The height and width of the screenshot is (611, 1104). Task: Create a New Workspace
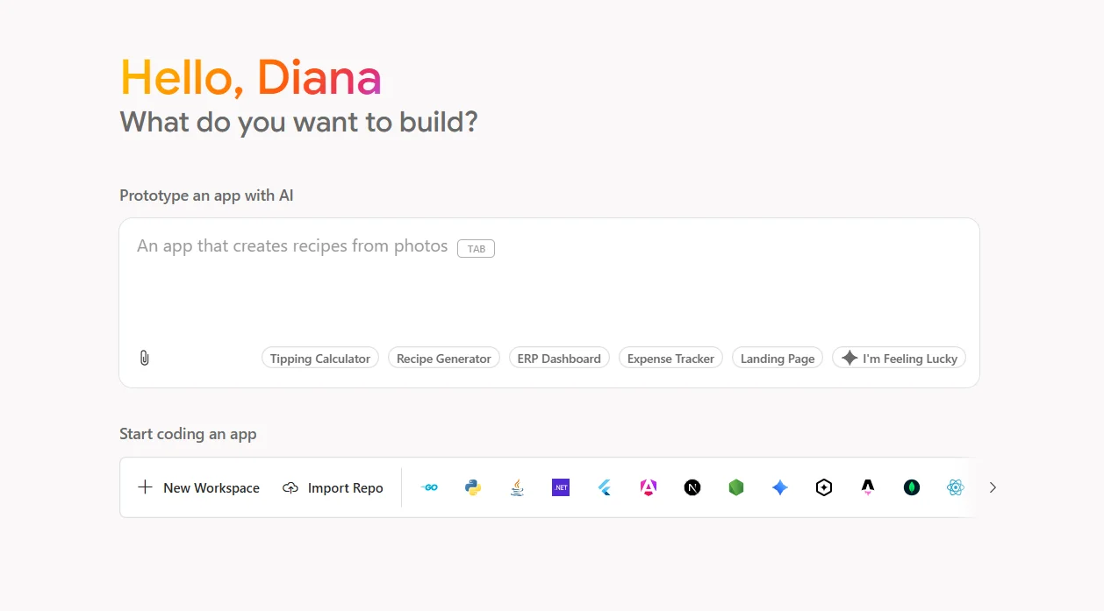[197, 487]
